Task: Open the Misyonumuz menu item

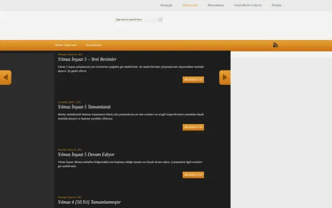Action: [x=216, y=5]
